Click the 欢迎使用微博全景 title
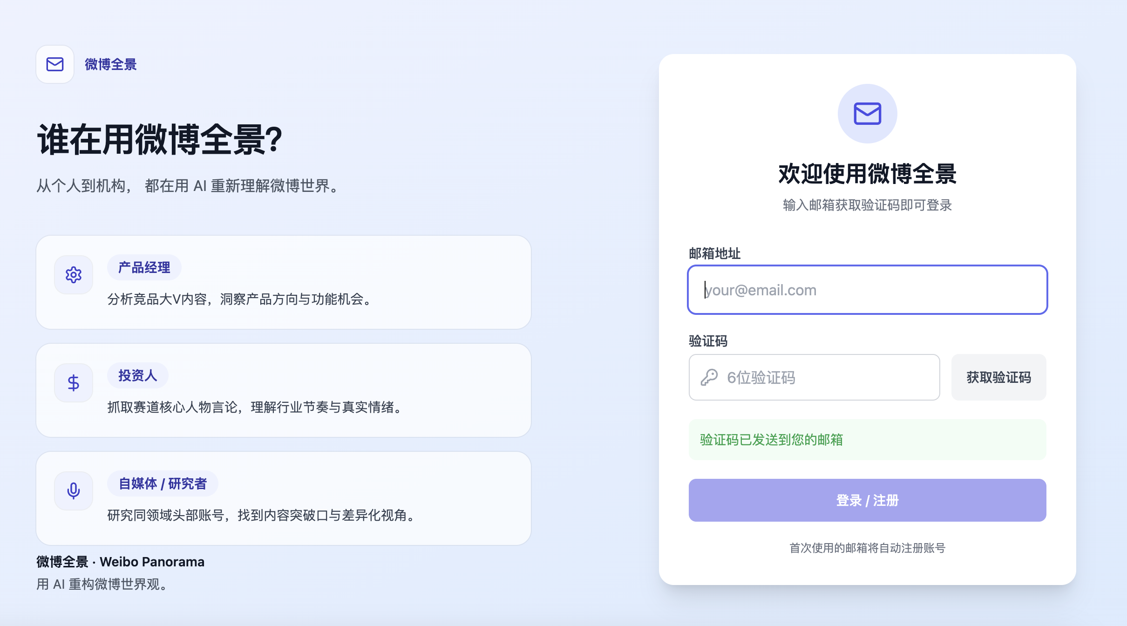This screenshot has height=626, width=1127. (x=867, y=174)
